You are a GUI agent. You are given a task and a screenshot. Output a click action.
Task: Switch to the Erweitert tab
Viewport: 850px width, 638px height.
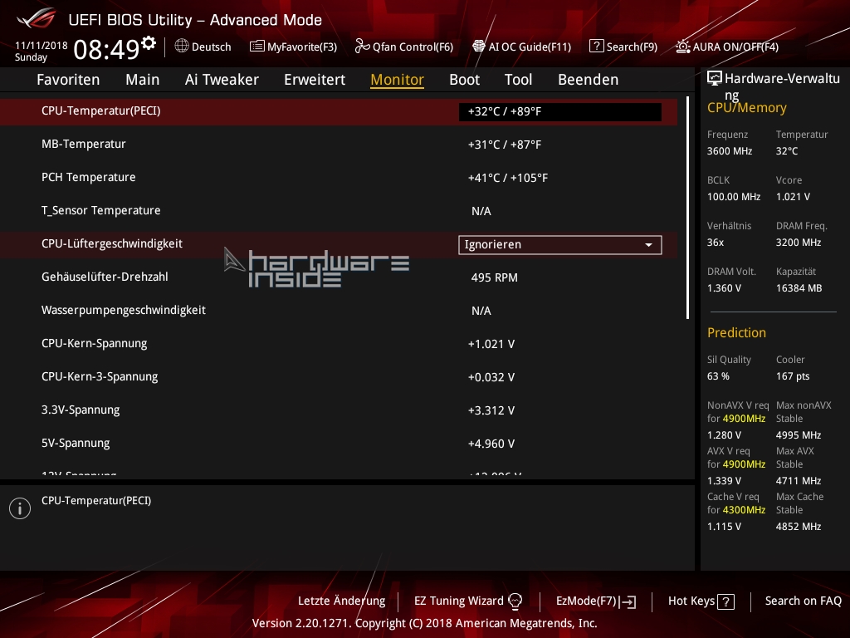tap(315, 80)
